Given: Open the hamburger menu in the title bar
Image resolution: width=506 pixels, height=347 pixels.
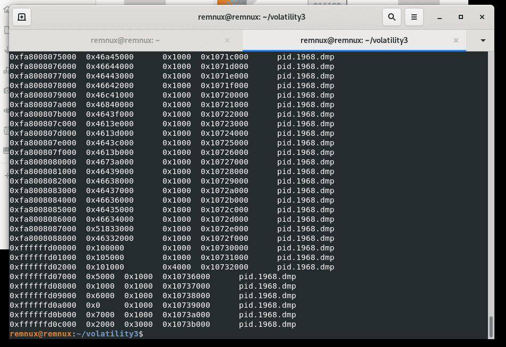Looking at the screenshot, I should 414,17.
